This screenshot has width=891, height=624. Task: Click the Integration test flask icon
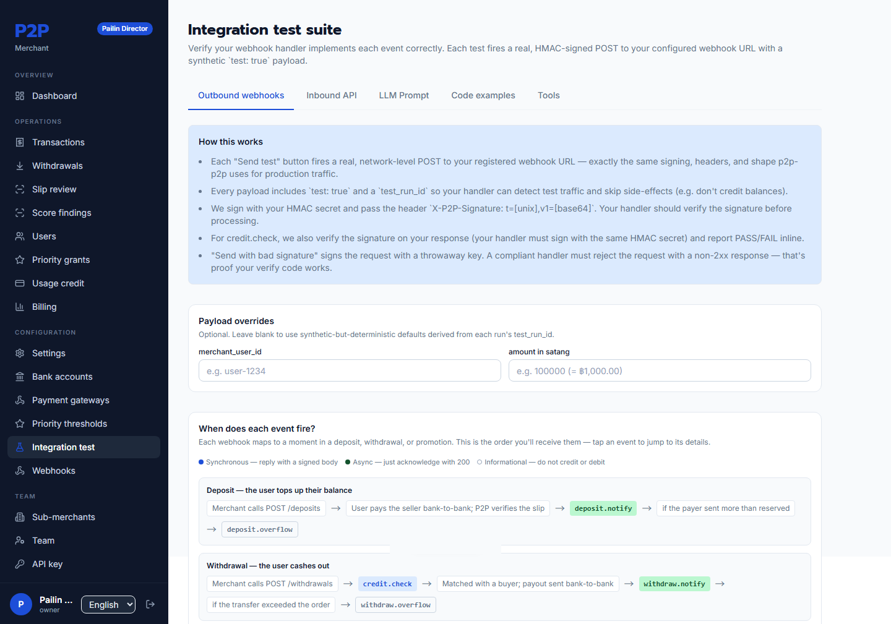tap(20, 447)
